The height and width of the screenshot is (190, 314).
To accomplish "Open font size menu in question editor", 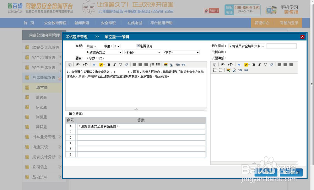I will pyautogui.click(x=85, y=65).
